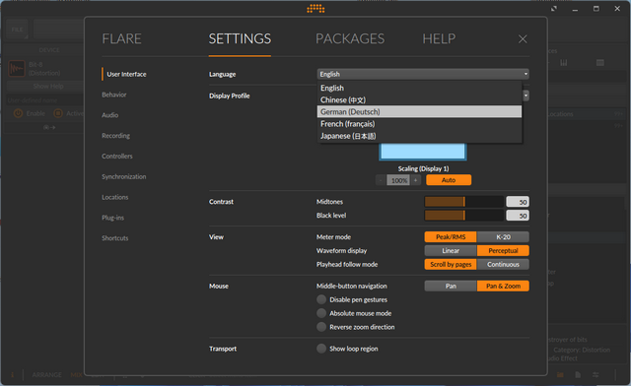Toggle the window's full-screen arrows icon
This screenshot has width=631, height=386.
[554, 9]
